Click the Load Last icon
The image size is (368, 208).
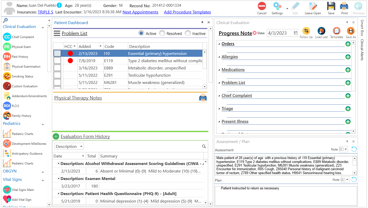click(x=321, y=31)
